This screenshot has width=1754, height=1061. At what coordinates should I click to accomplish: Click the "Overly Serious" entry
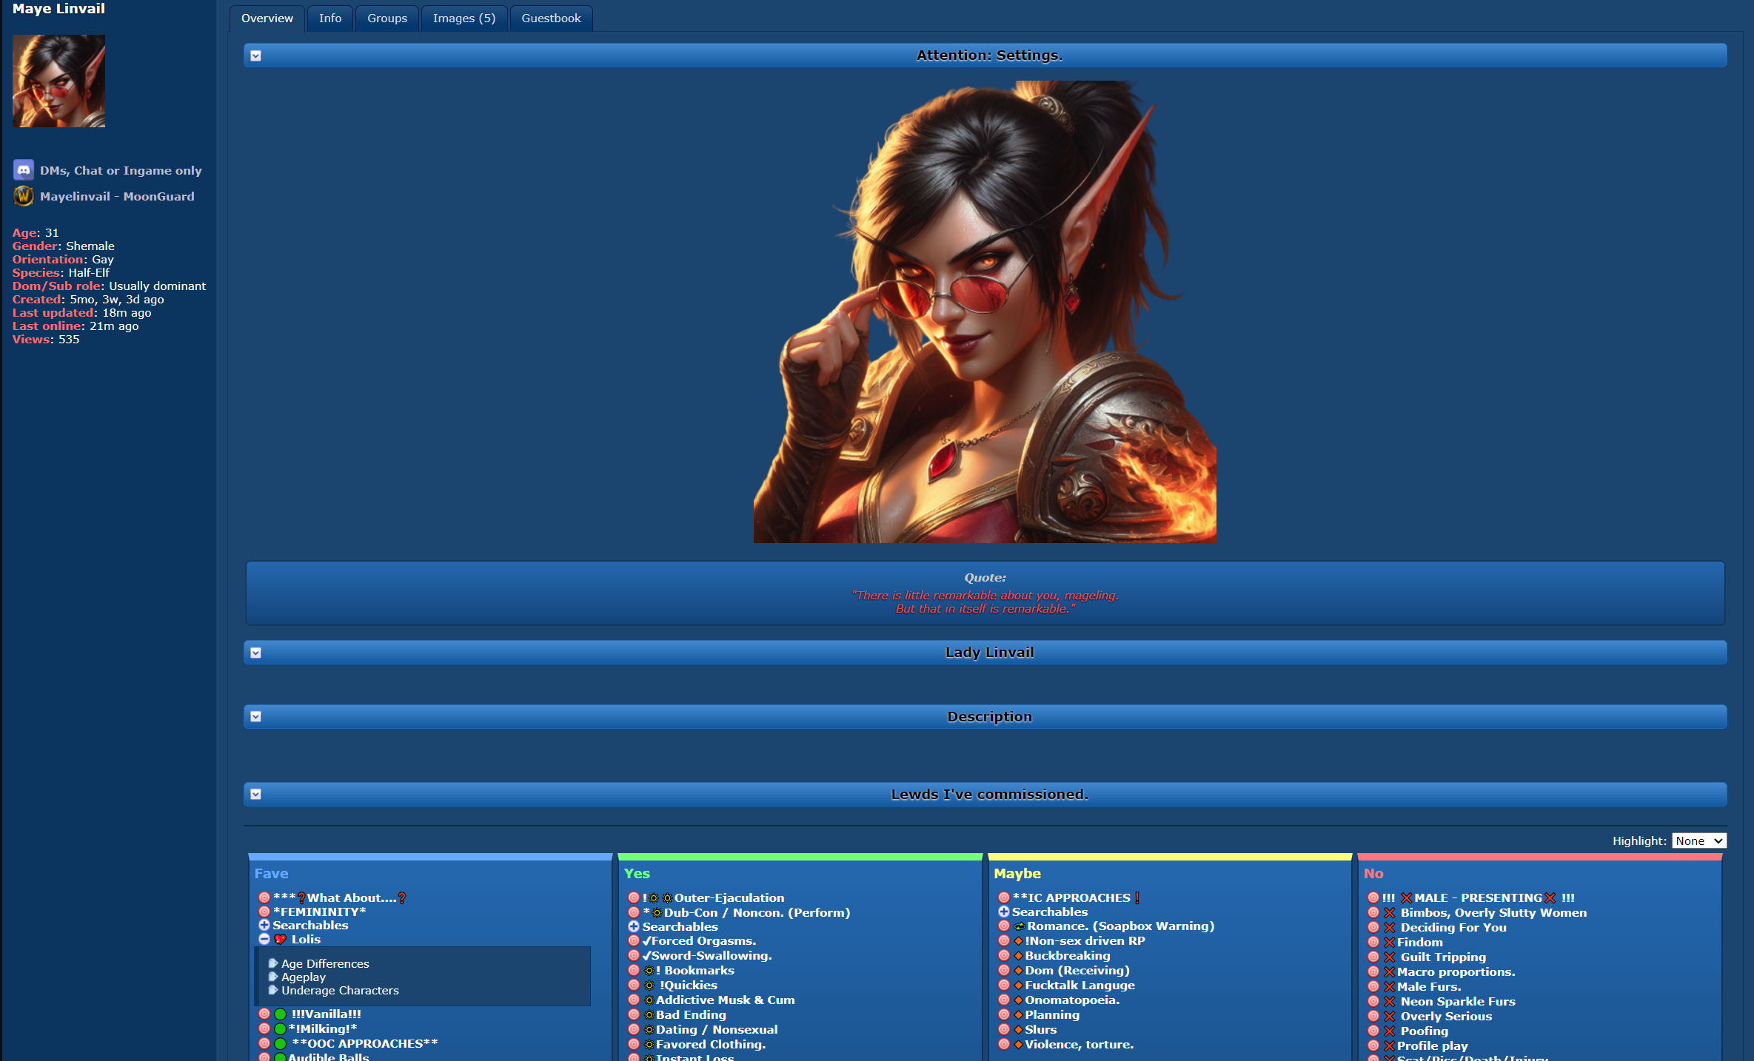coord(1446,1017)
